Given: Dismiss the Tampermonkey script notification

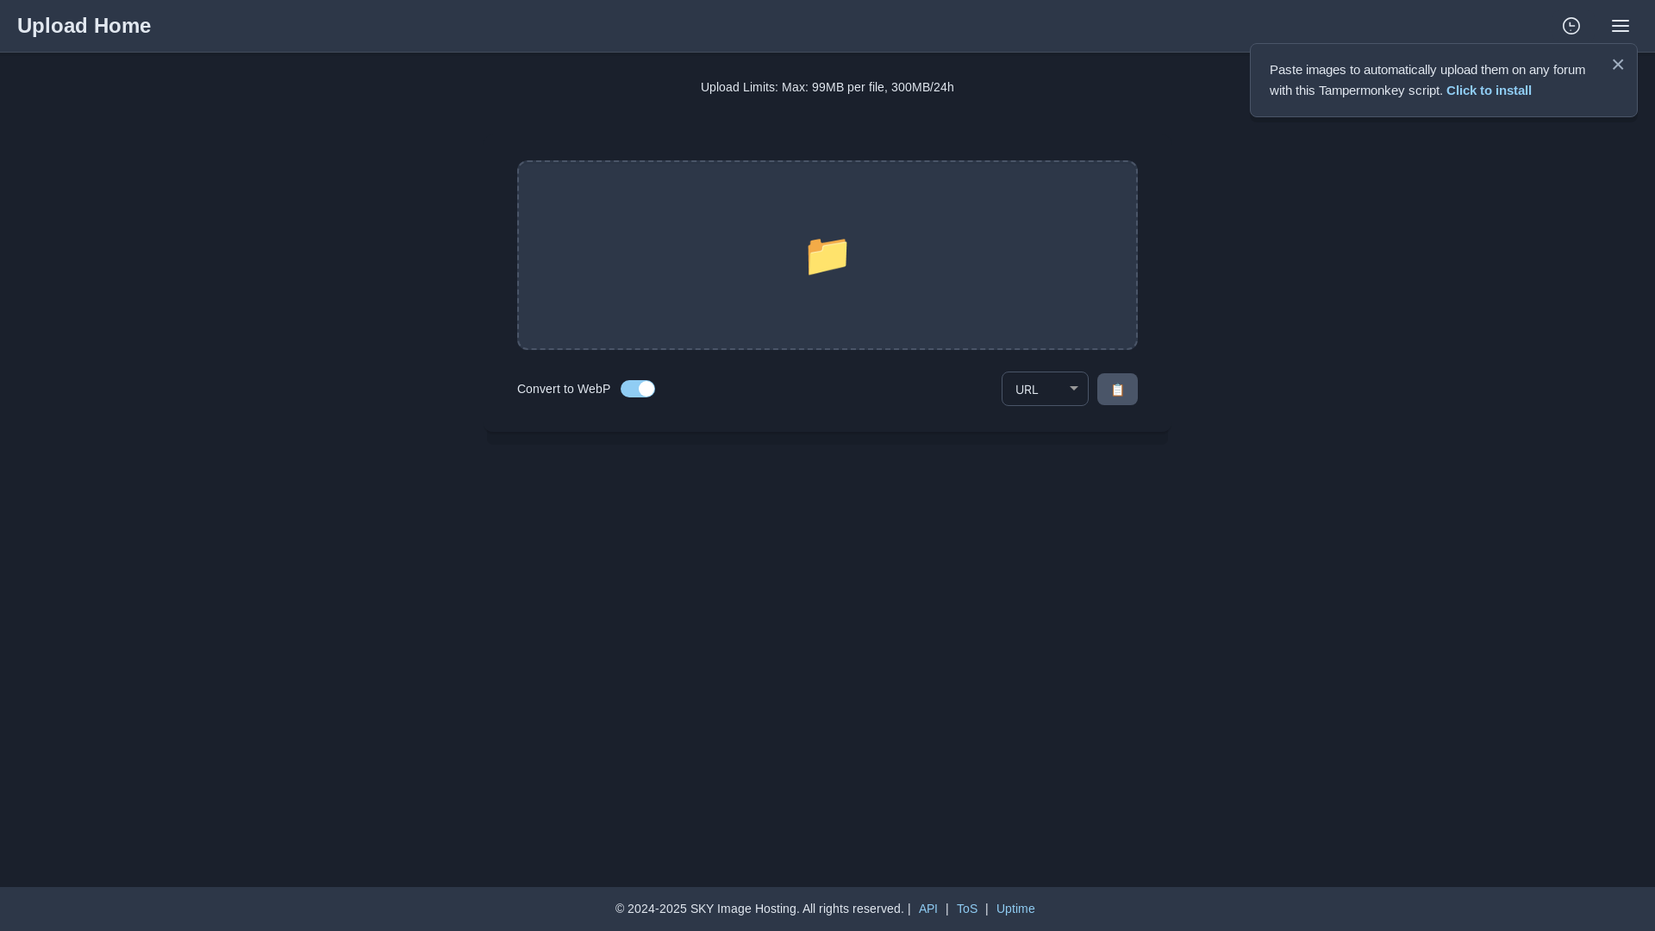Looking at the screenshot, I should pos(1618,65).
